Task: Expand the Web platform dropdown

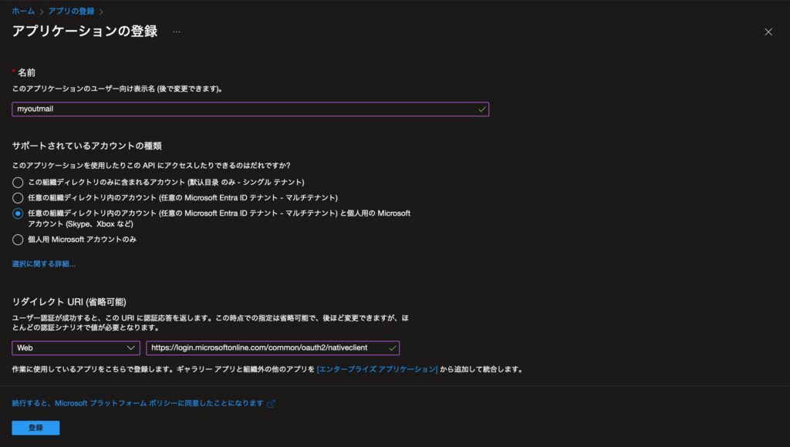Action: [x=76, y=348]
